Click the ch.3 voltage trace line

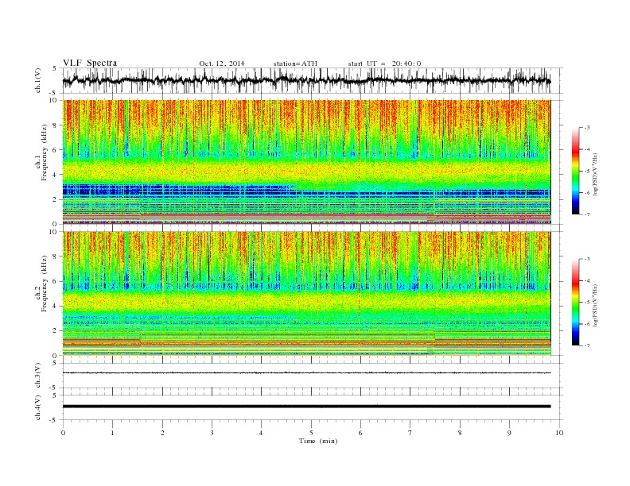pyautogui.click(x=306, y=373)
